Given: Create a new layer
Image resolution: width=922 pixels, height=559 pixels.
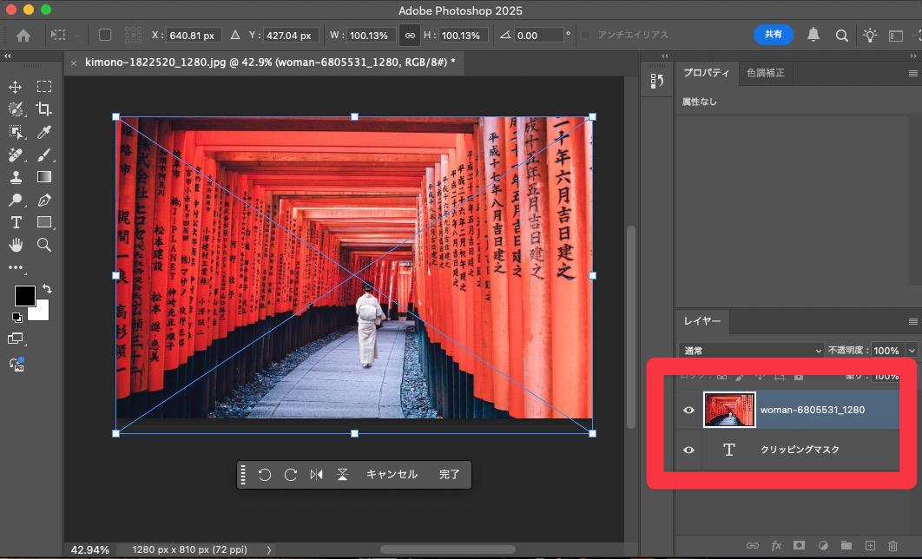Looking at the screenshot, I should pyautogui.click(x=870, y=545).
